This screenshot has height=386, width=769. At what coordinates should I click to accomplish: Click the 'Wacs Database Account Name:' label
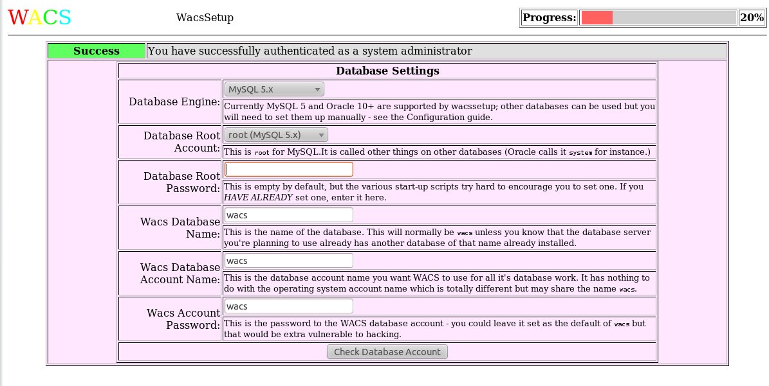click(180, 274)
